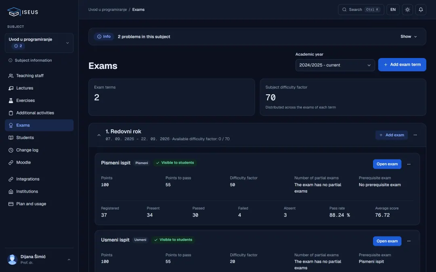
Task: Click the Plan and usage card icon
Action: click(11, 204)
